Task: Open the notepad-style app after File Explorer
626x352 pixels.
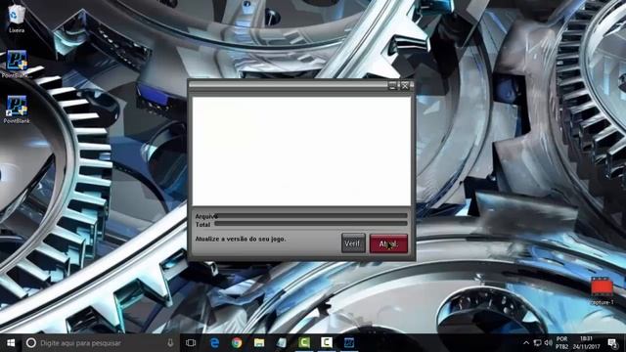Action: pos(282,343)
